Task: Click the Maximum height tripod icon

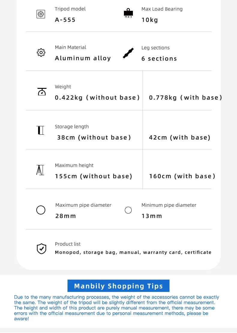Action: [x=40, y=170]
